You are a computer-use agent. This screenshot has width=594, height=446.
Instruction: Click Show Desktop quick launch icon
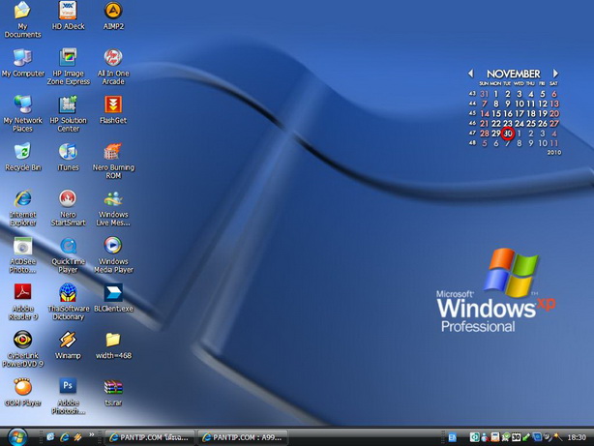point(50,437)
